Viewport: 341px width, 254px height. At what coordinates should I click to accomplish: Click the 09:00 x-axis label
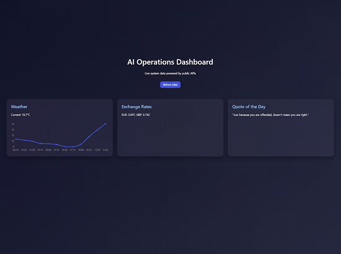click(89, 150)
